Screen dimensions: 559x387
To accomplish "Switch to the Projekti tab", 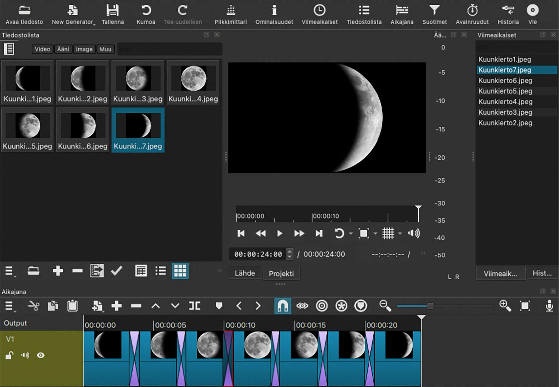I will click(281, 274).
